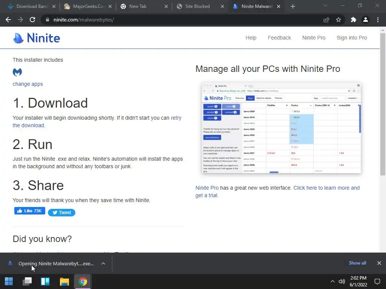This screenshot has width=386, height=289.
Task: Click Ninite Pro link below screenshot
Action: click(207, 188)
